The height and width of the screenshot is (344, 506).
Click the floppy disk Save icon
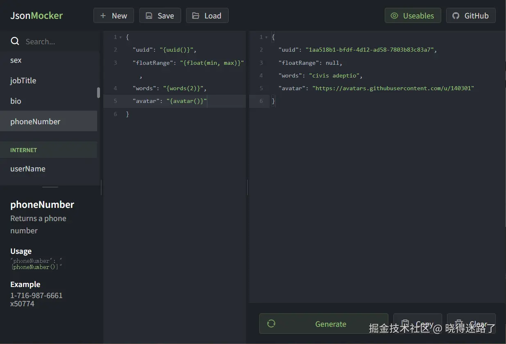click(x=149, y=16)
